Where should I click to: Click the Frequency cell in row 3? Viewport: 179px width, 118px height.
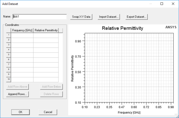coord(22,45)
